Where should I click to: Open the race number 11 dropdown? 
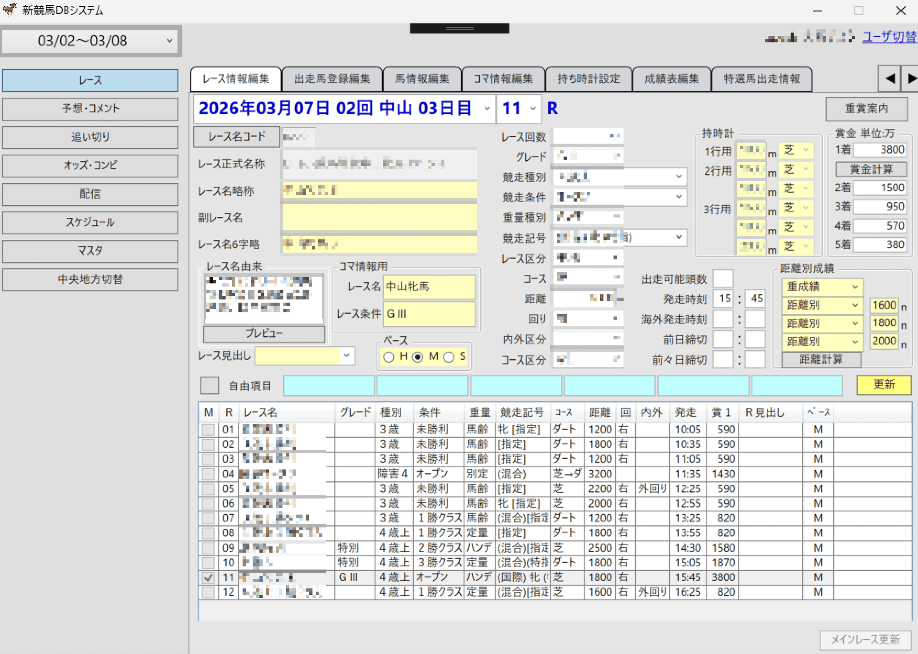pyautogui.click(x=533, y=109)
